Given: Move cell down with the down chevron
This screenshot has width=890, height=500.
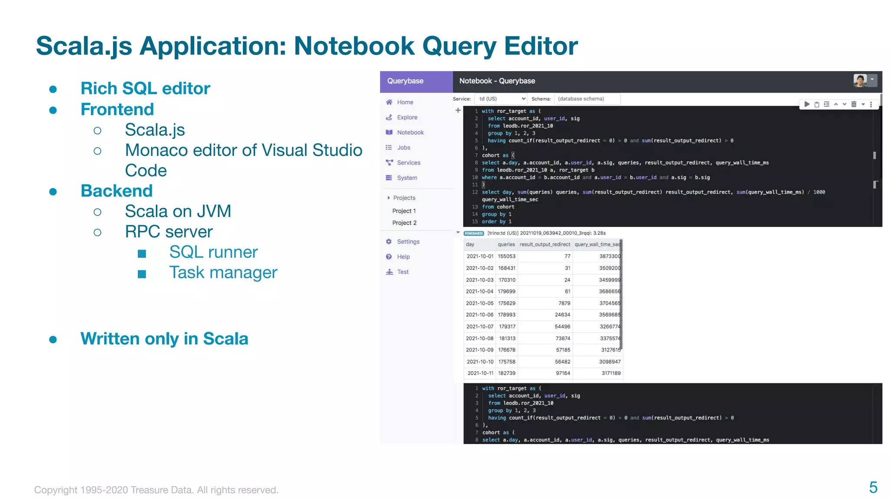Looking at the screenshot, I should (844, 104).
